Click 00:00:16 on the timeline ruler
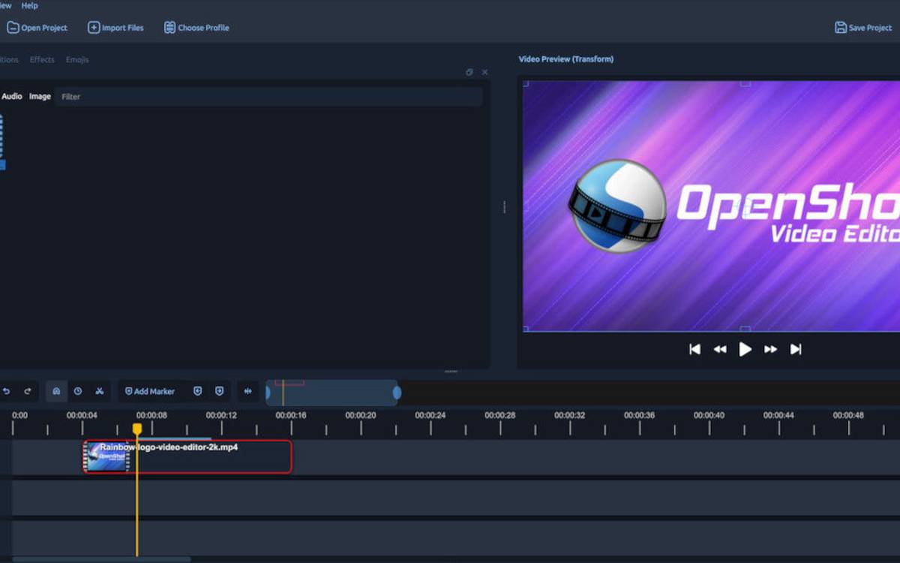 click(x=291, y=415)
